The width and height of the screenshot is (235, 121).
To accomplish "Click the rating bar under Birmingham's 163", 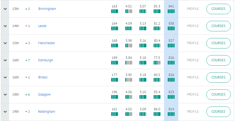I will point(114,11).
